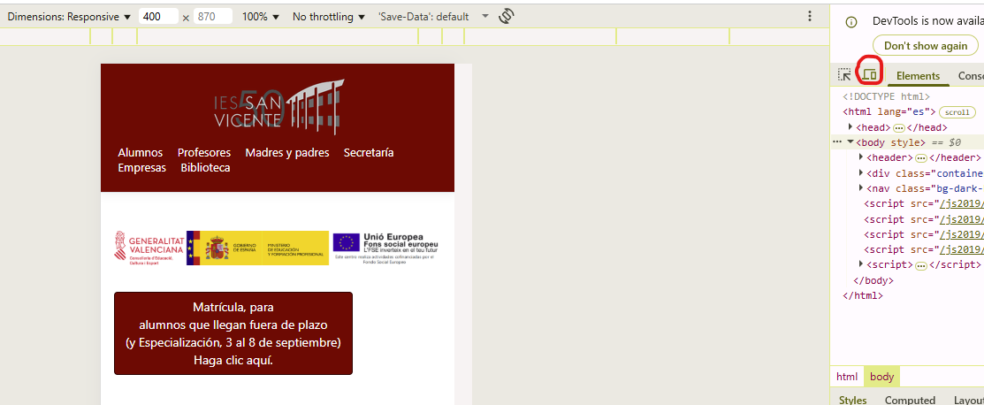This screenshot has height=405, width=984.
Task: Open the Save-Data default dropdown
Action: [x=433, y=17]
